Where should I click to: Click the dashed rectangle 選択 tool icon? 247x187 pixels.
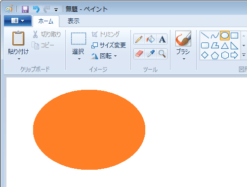point(79,38)
